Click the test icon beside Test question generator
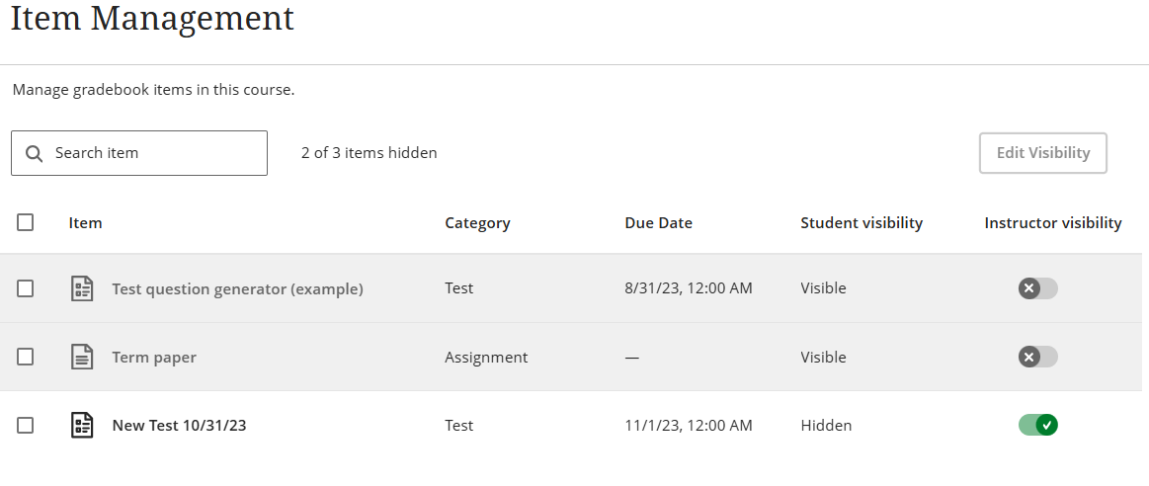This screenshot has height=486, width=1149. (83, 288)
